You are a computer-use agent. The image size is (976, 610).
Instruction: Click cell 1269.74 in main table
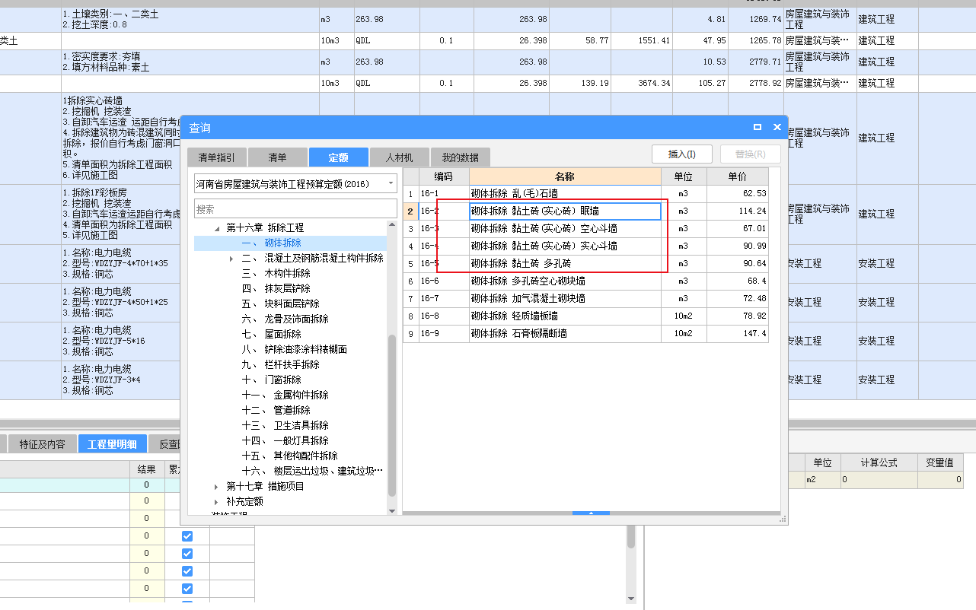(x=756, y=19)
